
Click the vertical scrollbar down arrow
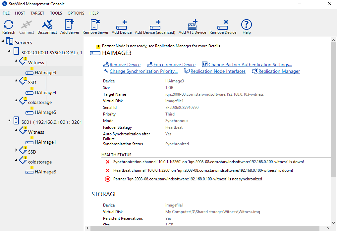point(333,223)
